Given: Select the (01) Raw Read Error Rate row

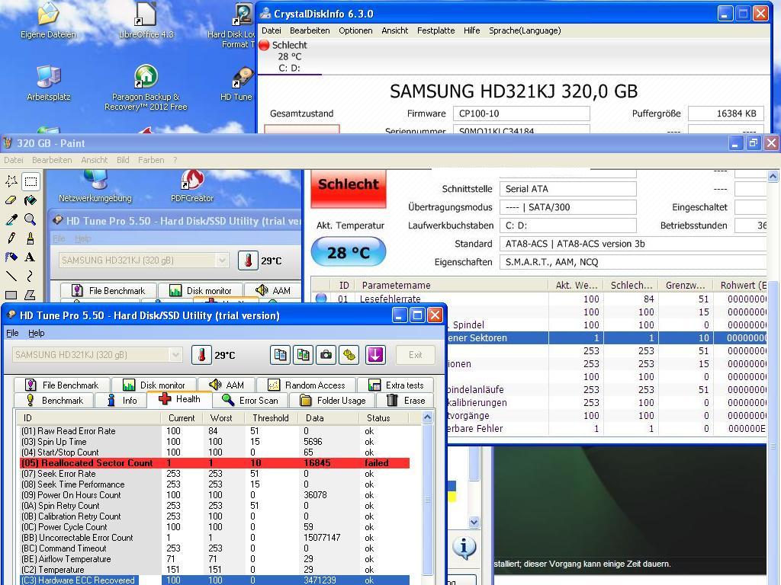Looking at the screenshot, I should coord(214,431).
